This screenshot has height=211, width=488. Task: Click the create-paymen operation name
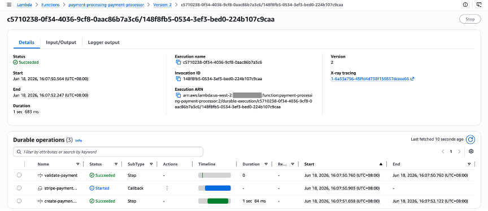click(x=61, y=201)
